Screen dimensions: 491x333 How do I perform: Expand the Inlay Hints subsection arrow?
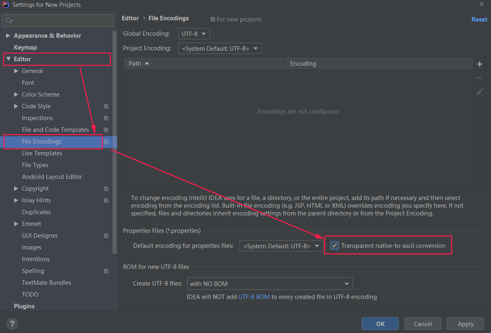coord(16,200)
